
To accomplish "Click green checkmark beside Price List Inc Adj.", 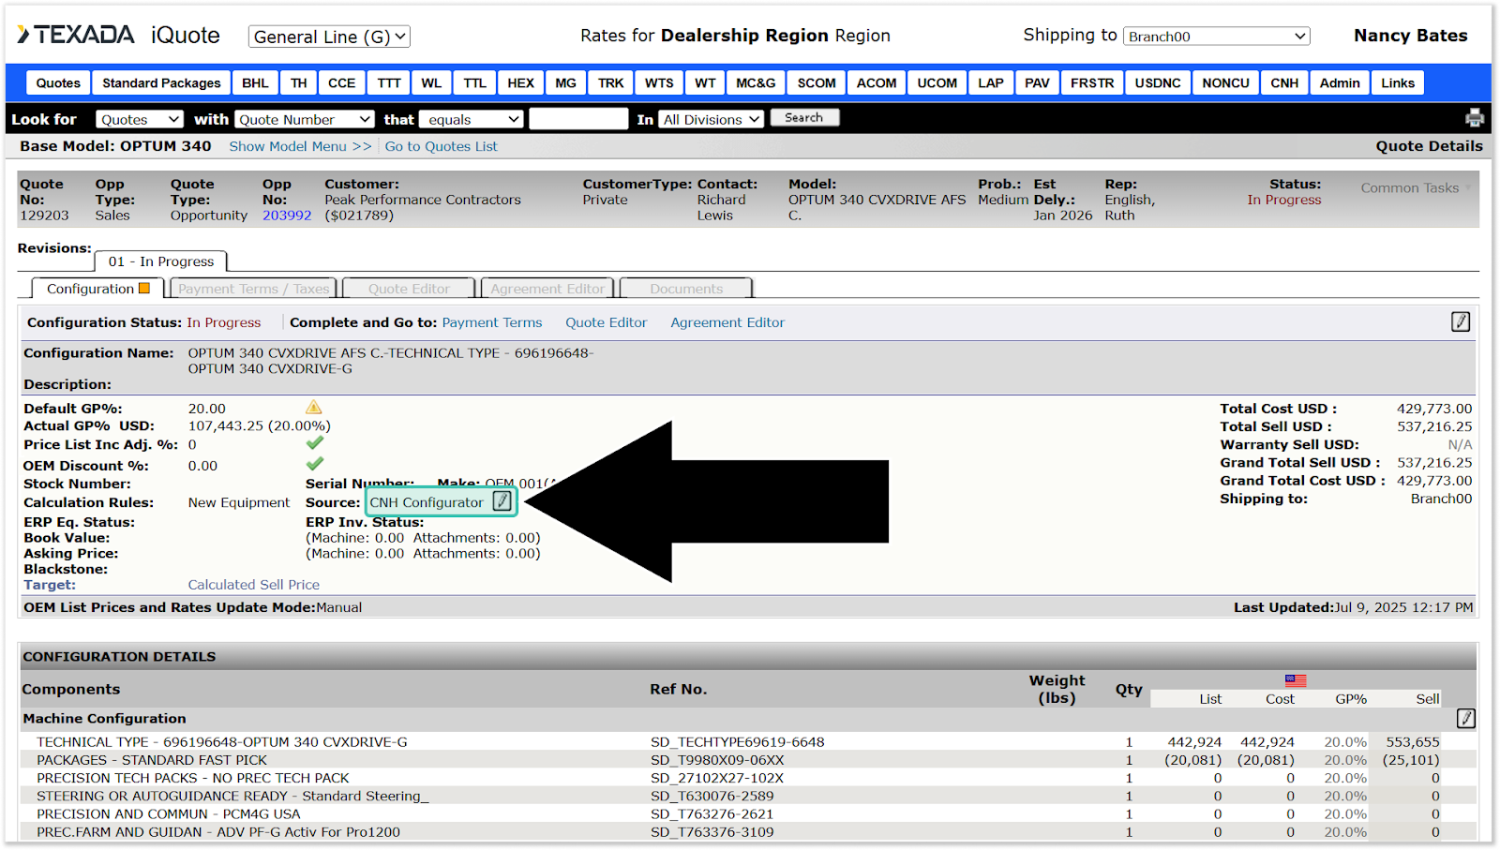I will click(x=315, y=442).
